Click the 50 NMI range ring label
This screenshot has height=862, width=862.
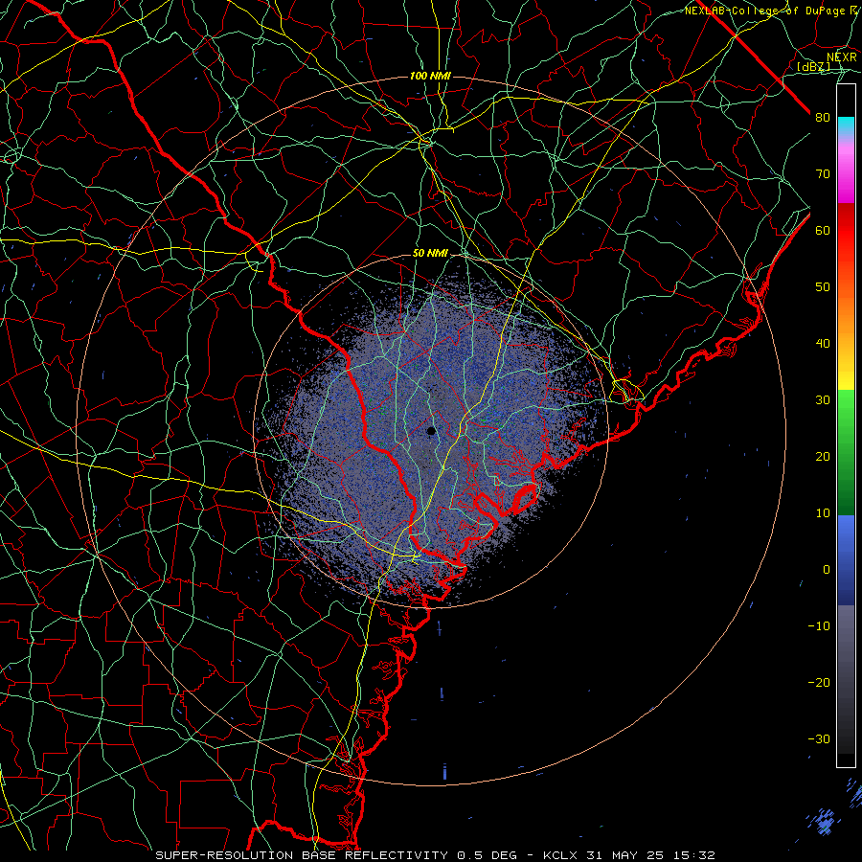point(430,254)
